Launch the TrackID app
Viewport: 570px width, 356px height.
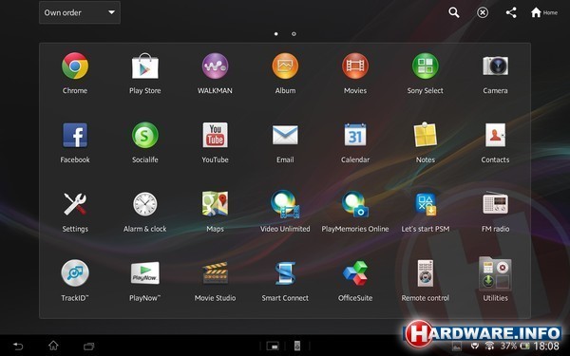coord(75,273)
